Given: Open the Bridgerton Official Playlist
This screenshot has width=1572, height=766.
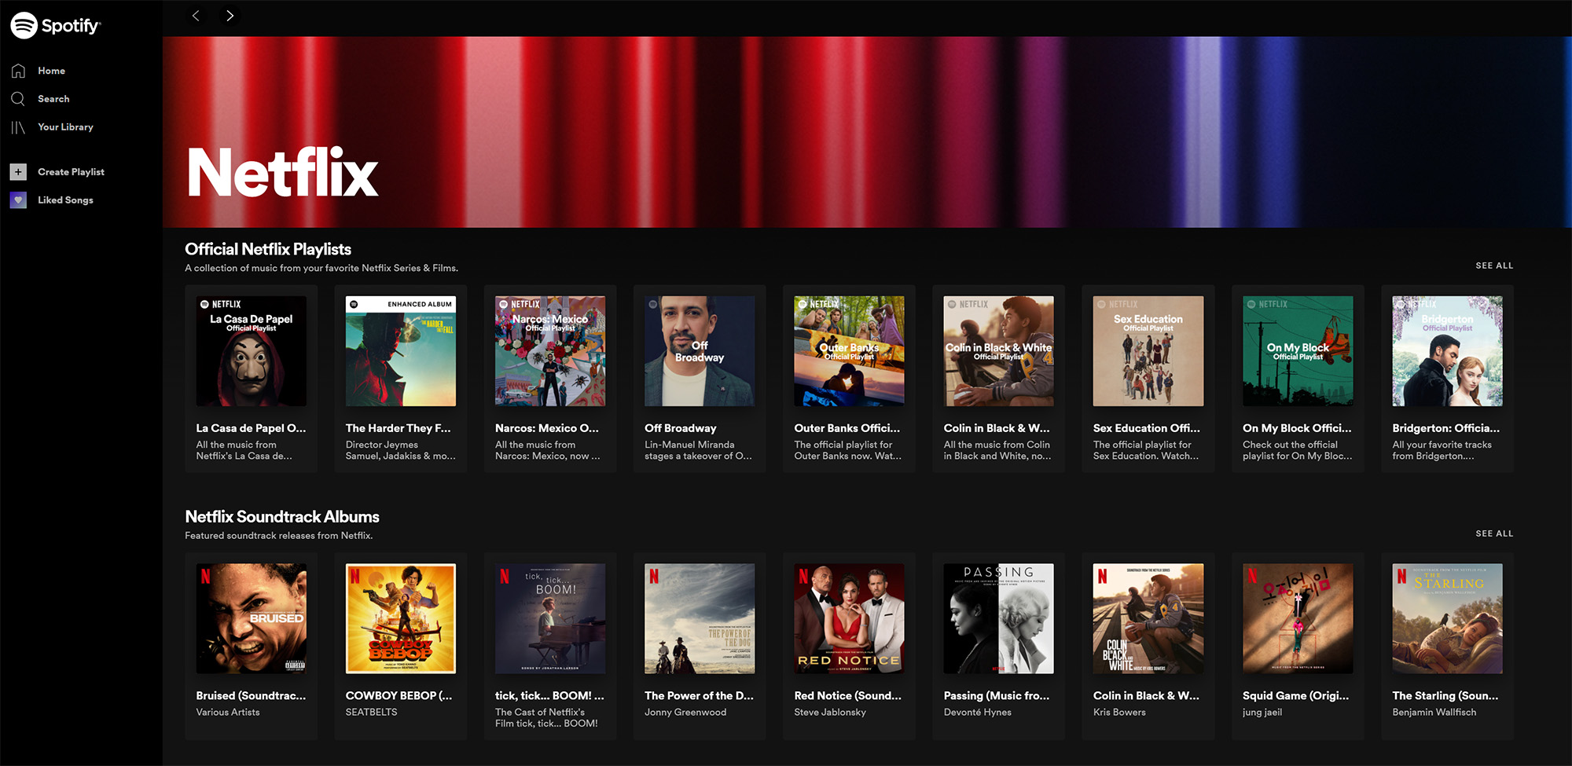Looking at the screenshot, I should 1446,351.
